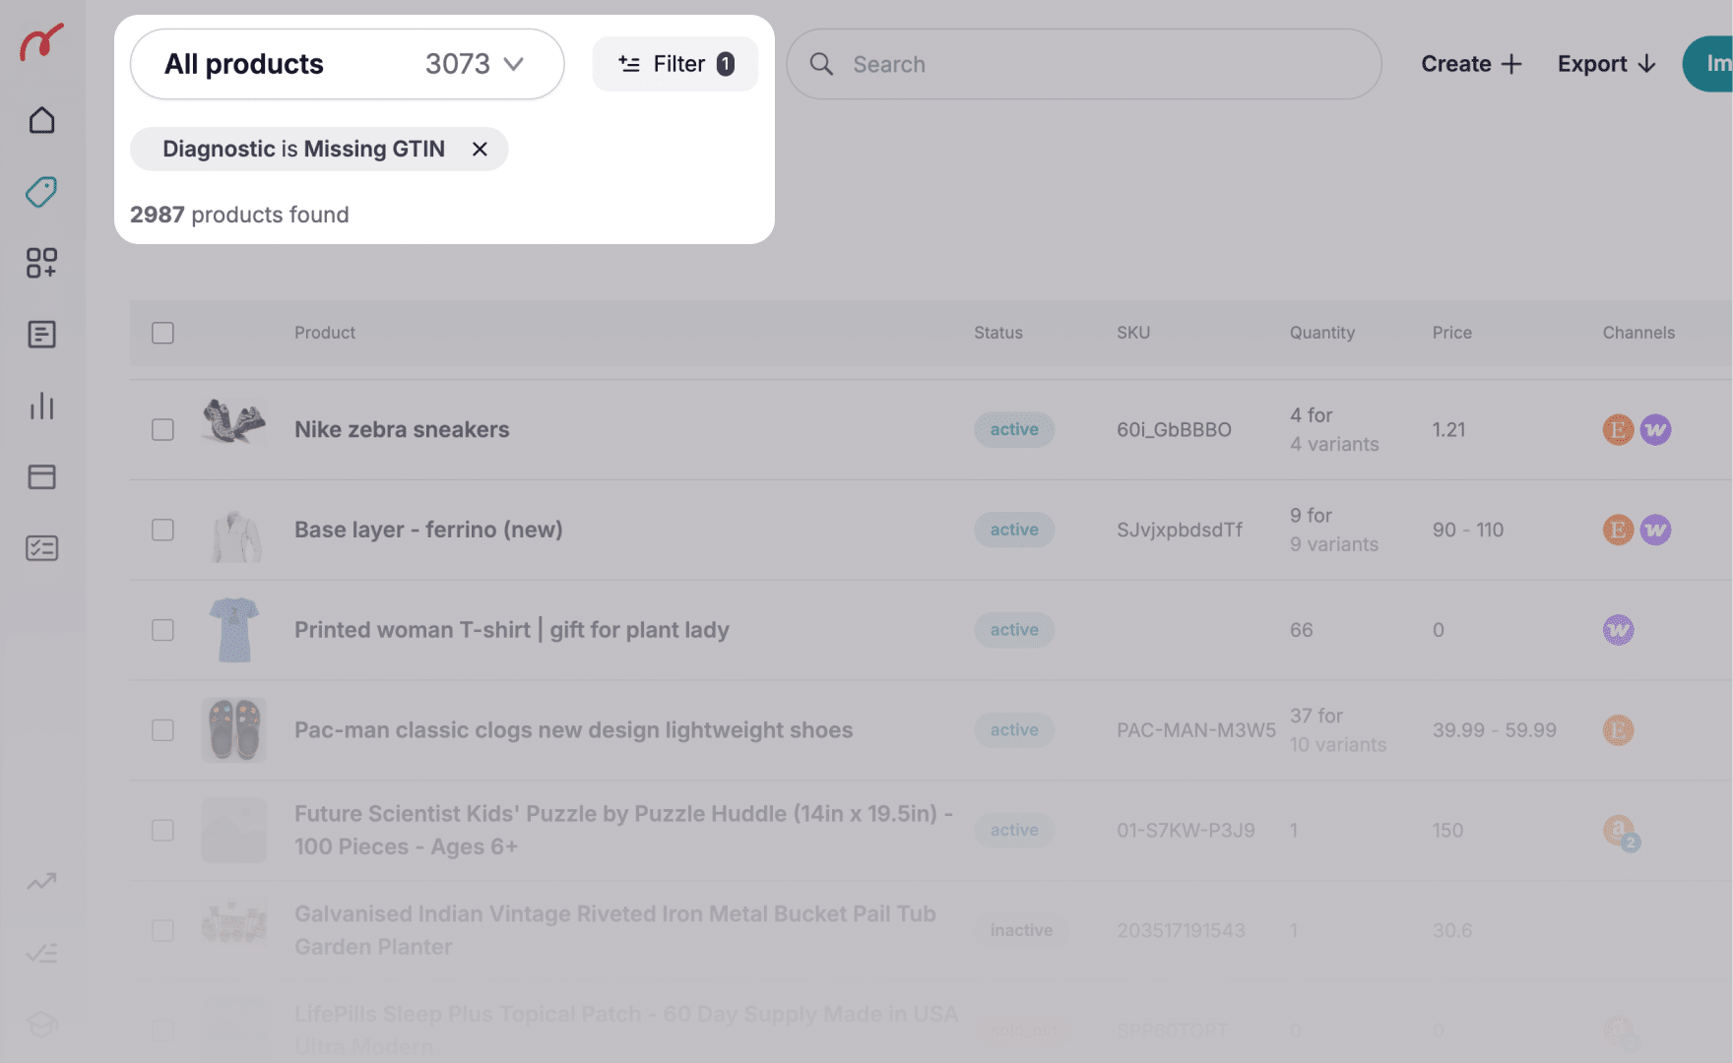Open the Home icon in sidebar

41,120
